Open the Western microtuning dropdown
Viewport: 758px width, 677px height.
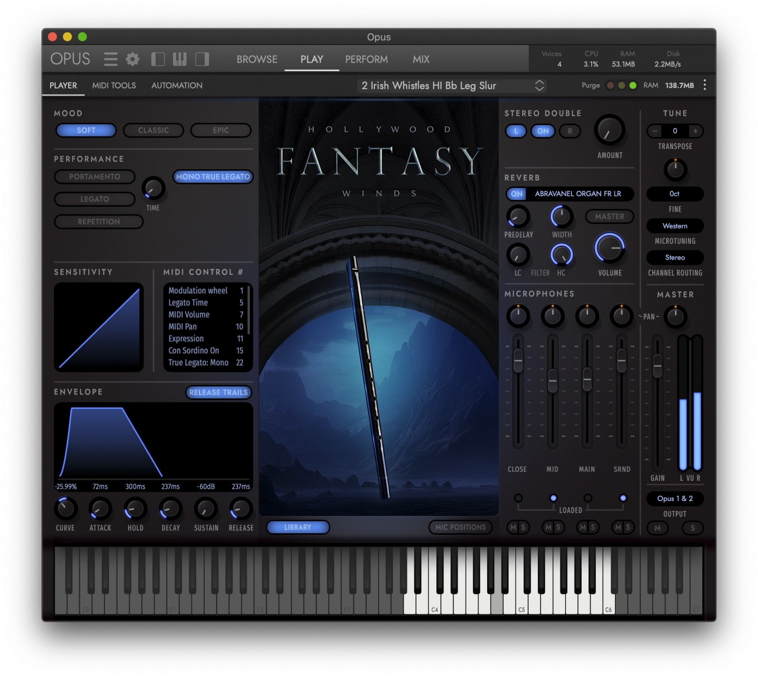tap(675, 226)
